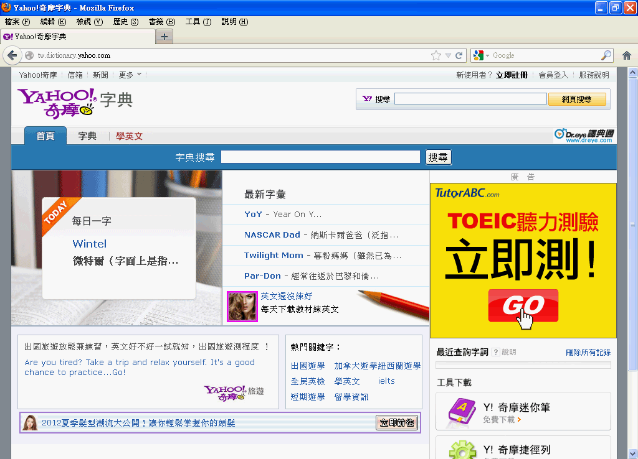Expand the 更多 dropdown menu
Image resolution: width=638 pixels, height=459 pixels.
coord(130,75)
